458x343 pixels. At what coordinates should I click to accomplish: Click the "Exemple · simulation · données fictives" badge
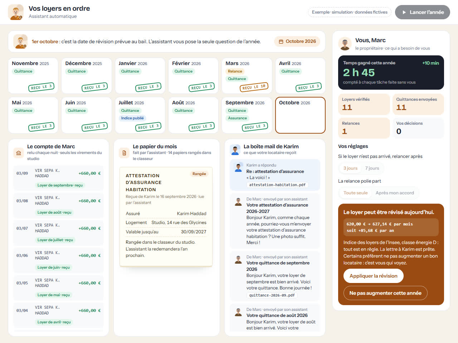coord(350,12)
